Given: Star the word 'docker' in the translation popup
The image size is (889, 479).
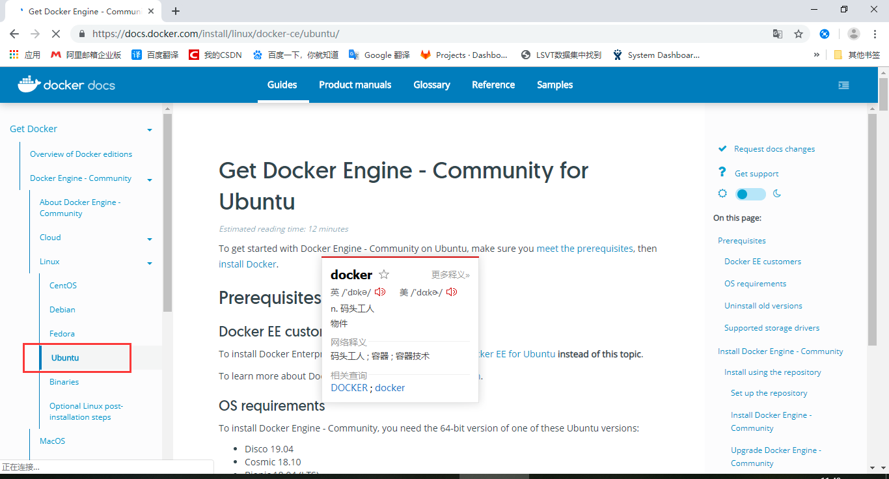Looking at the screenshot, I should click(x=384, y=275).
